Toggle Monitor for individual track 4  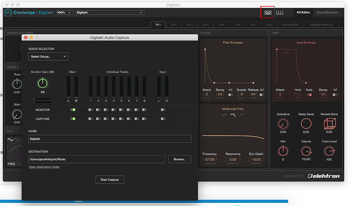114,109
